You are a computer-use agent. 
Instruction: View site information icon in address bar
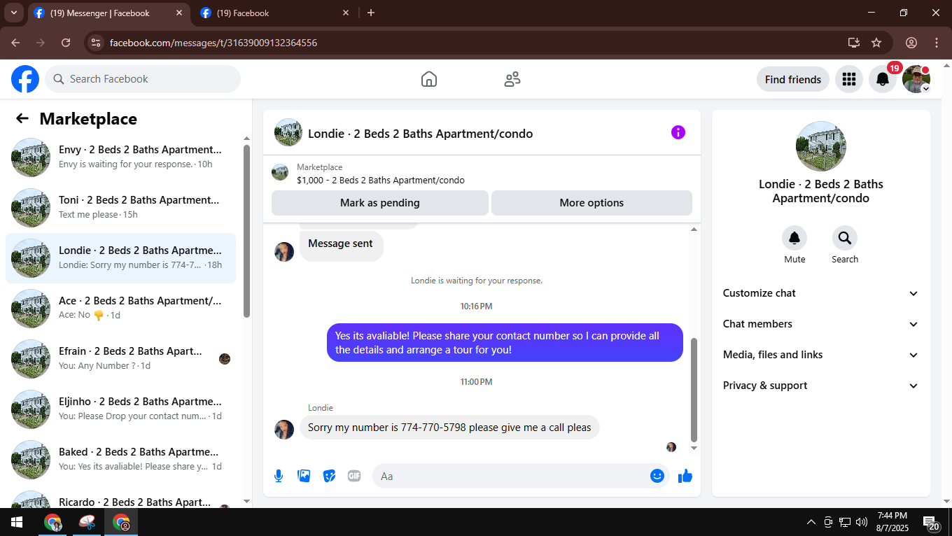tap(97, 43)
